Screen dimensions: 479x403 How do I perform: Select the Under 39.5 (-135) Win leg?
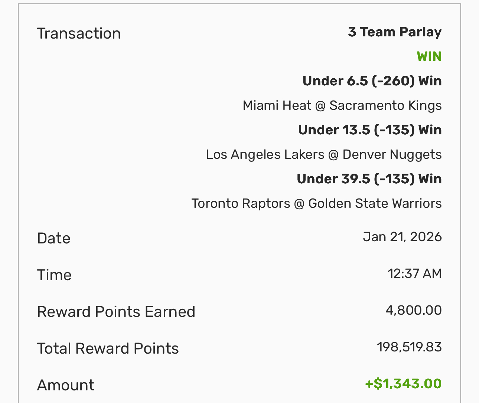(369, 179)
